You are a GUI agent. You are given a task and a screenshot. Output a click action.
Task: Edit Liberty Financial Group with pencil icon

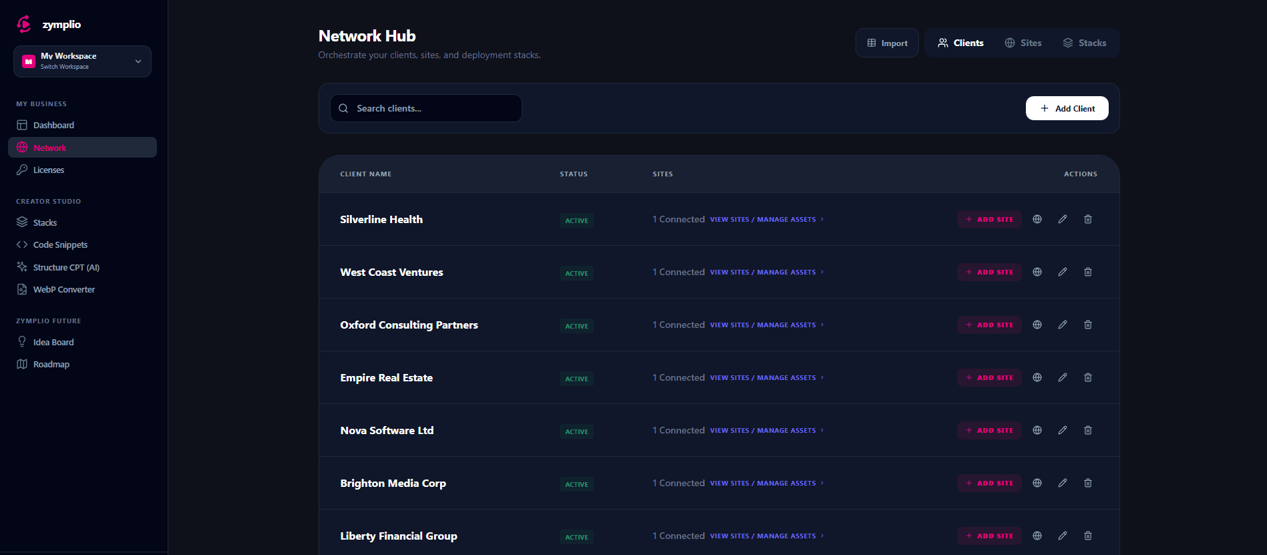[1063, 536]
